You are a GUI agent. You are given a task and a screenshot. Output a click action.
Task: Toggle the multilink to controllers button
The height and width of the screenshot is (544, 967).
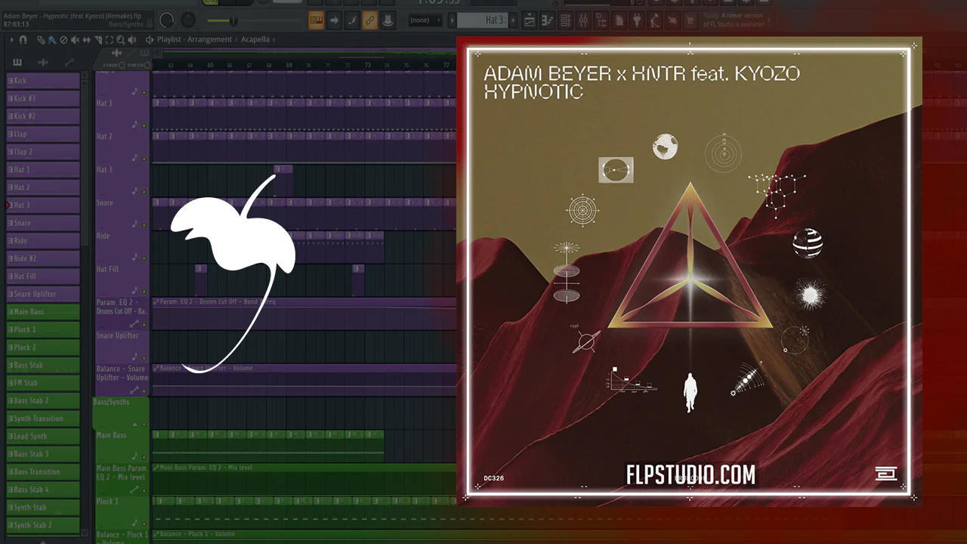point(370,20)
